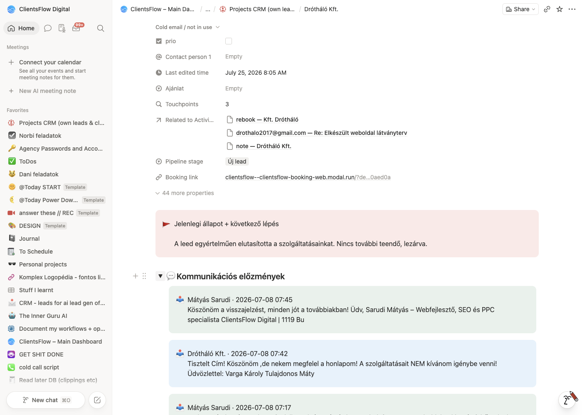Click page icon next to note — Drótháló Kft.
Viewport: 582px width, 415px height.
[229, 146]
